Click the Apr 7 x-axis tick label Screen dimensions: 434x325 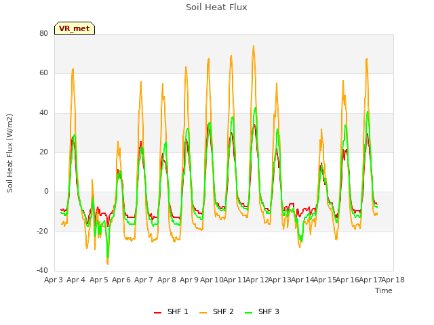pos(144,280)
